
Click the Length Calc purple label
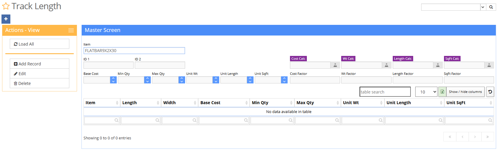403,59
